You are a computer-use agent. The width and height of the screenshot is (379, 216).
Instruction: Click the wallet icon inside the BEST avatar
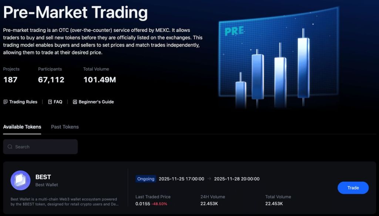(x=20, y=180)
